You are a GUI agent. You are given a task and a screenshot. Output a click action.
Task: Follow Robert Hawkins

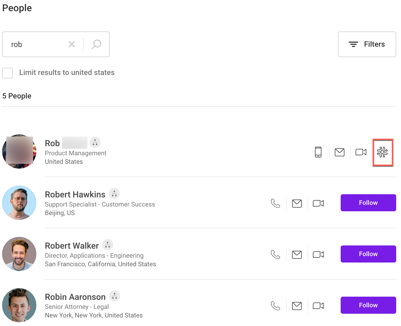tap(368, 203)
